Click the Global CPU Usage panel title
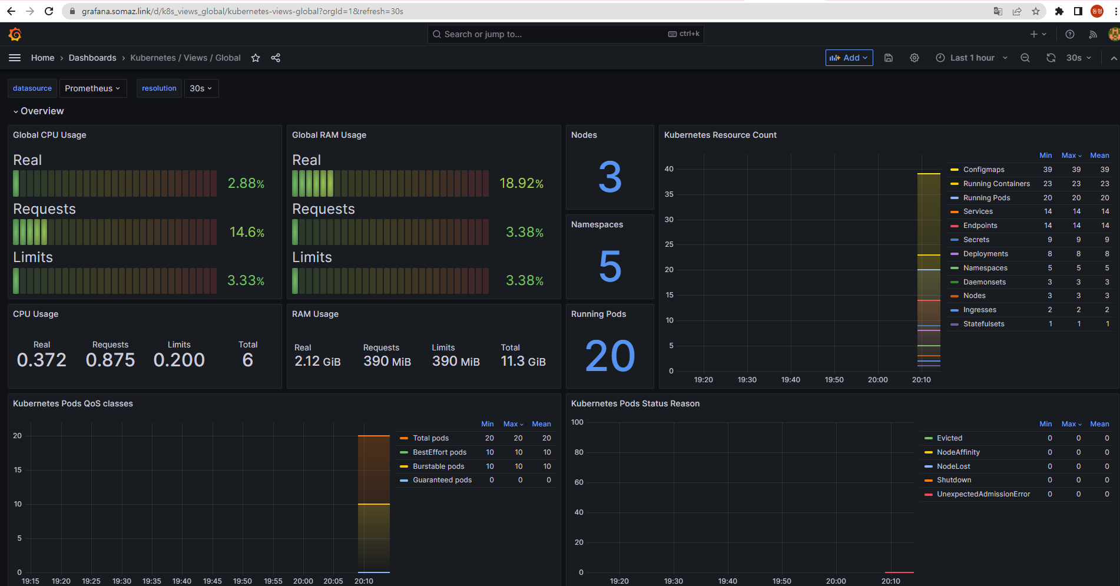1120x586 pixels. (49, 135)
